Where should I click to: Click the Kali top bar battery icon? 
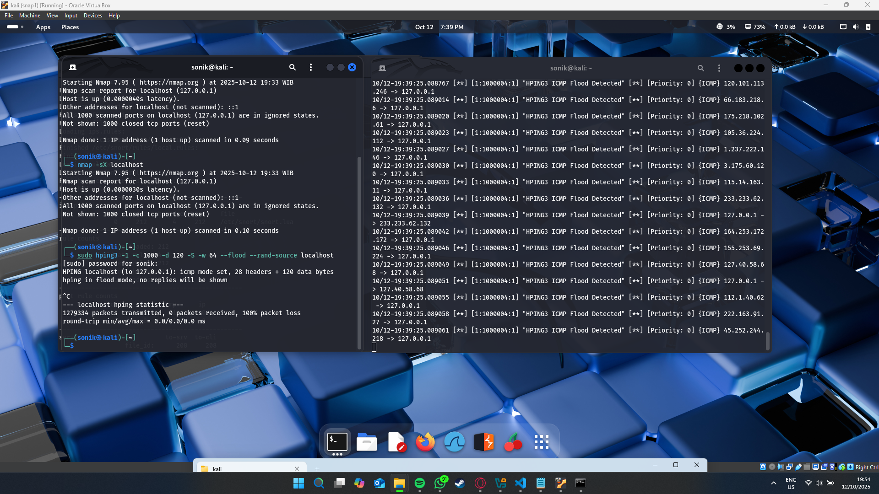pos(868,27)
